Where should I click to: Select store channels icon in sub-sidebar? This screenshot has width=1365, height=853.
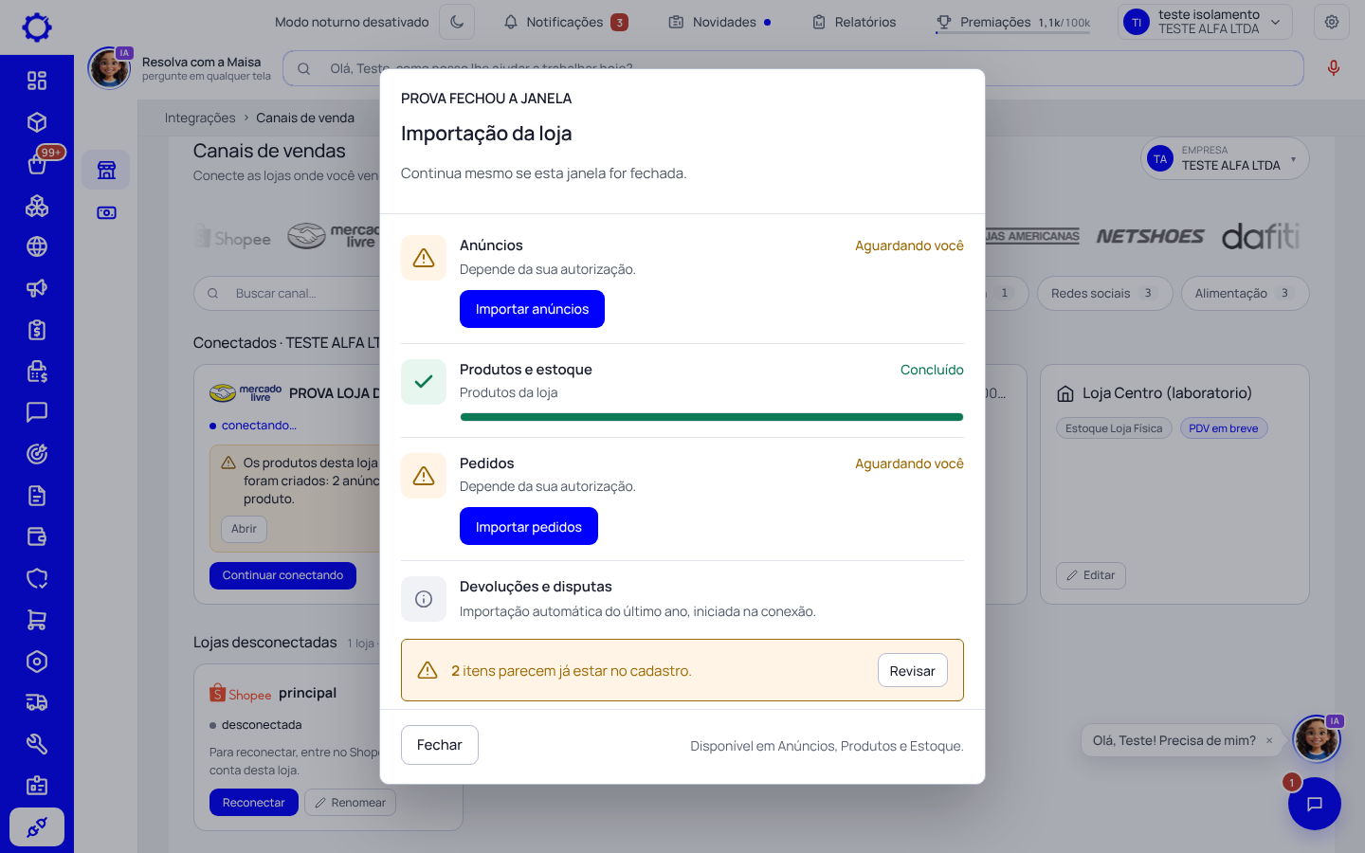coord(106,171)
